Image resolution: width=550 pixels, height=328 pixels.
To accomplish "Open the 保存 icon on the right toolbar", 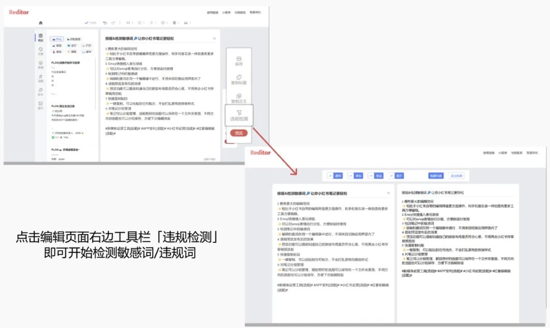I will coord(239,61).
